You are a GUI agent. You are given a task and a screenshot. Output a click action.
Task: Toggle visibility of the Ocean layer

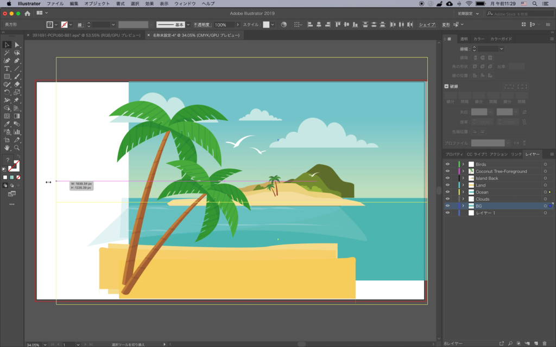tap(447, 192)
